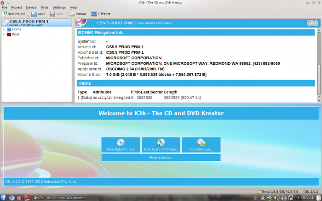Click the Home breadcrumb label
322x201 pixels.
pos(105,13)
